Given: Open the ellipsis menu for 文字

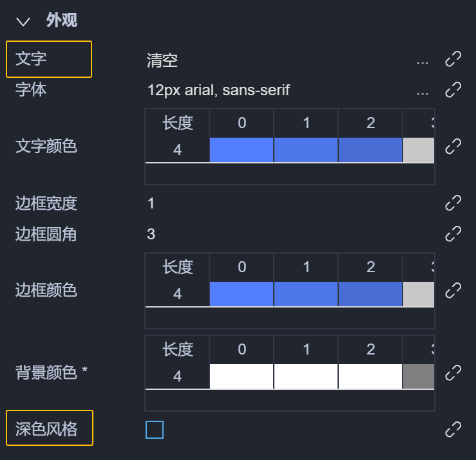Looking at the screenshot, I should click(x=423, y=62).
